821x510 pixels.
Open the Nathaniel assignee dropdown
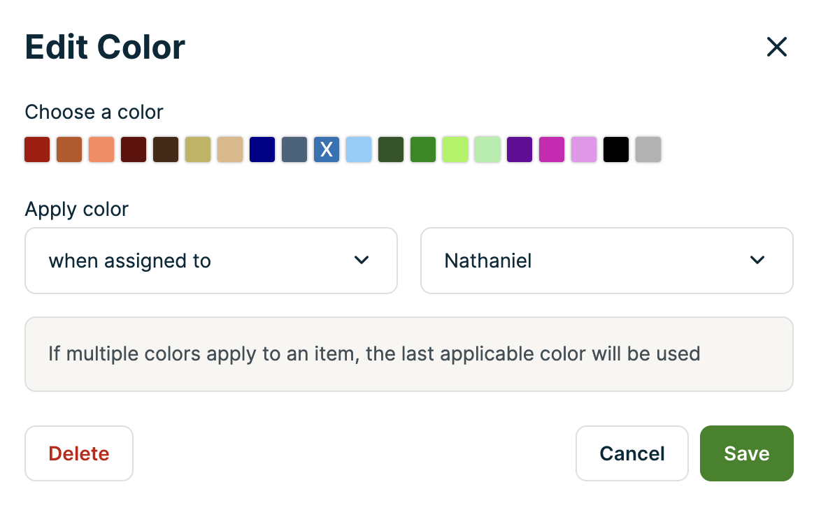pyautogui.click(x=606, y=260)
